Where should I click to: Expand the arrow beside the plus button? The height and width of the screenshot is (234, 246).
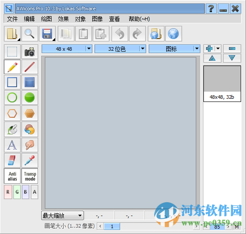tap(218, 49)
